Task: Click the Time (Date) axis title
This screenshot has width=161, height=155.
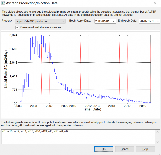Action: coord(92,109)
